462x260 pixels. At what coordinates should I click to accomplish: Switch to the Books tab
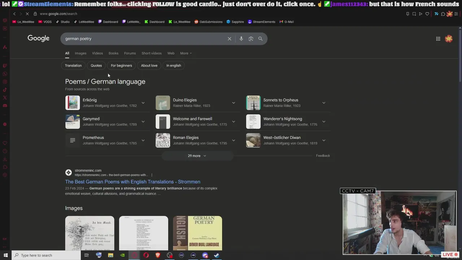(113, 53)
